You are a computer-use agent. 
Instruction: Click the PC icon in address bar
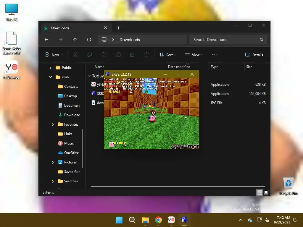click(x=104, y=40)
